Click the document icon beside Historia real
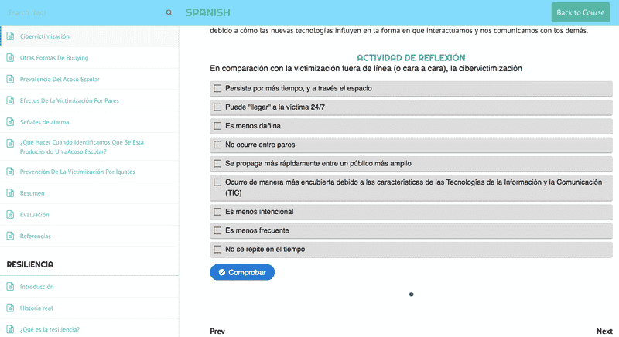Image resolution: width=619 pixels, height=337 pixels. (10, 308)
